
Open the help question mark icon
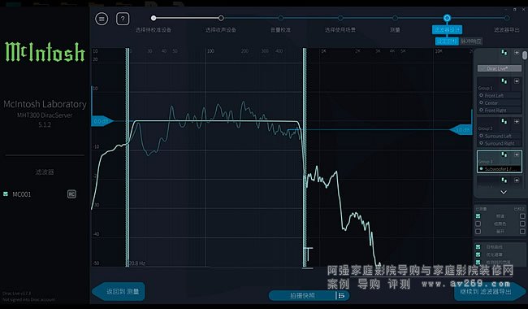click(x=123, y=19)
